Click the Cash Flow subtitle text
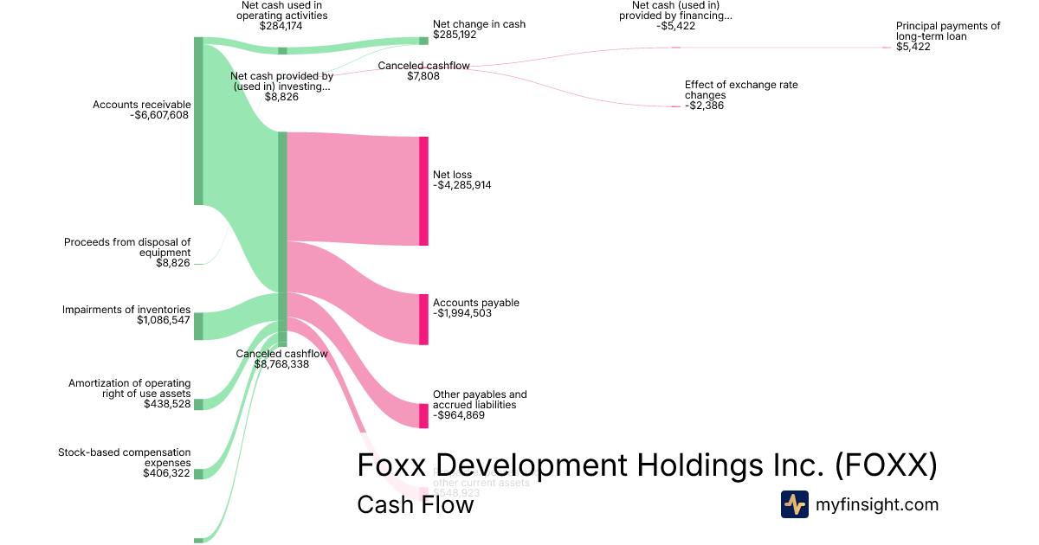1039x545 pixels. pos(415,504)
